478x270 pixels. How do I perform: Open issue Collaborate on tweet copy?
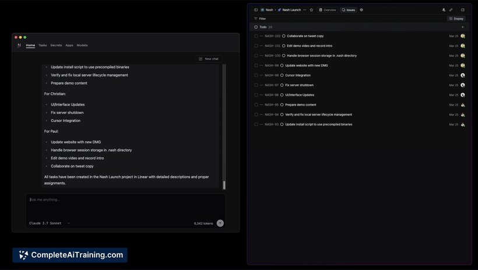tap(305, 36)
